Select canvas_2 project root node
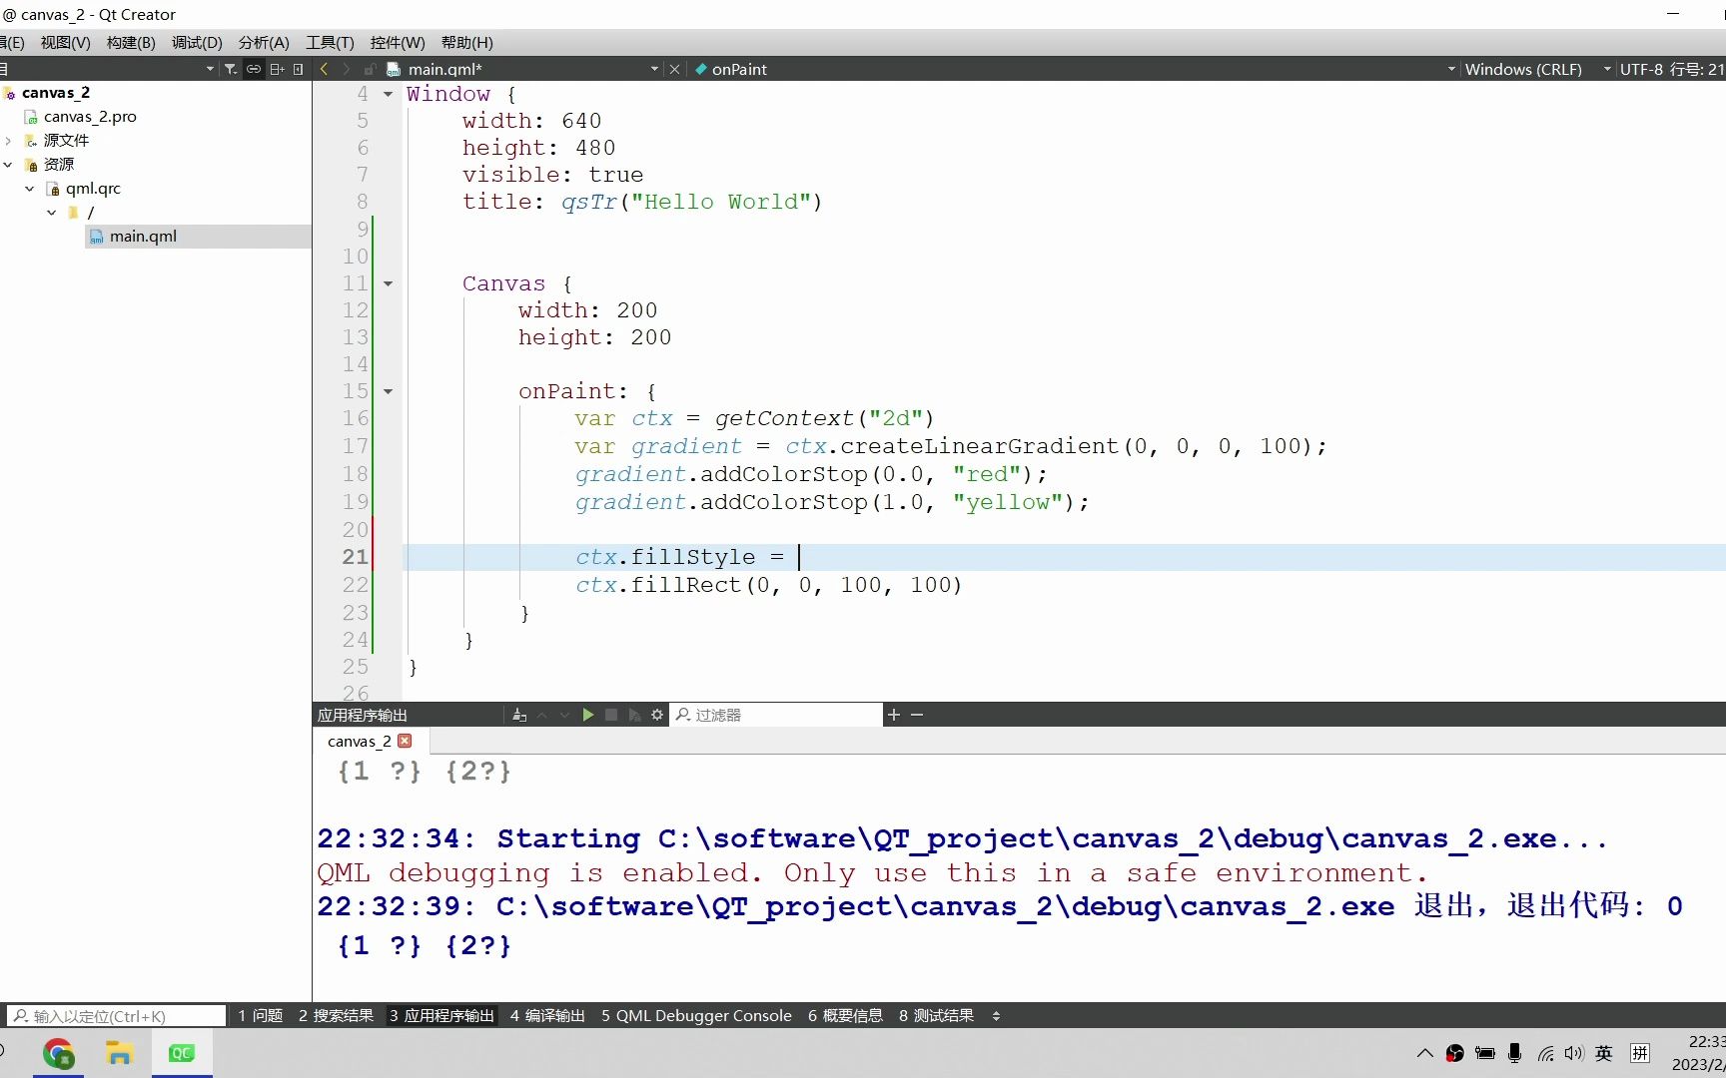Viewport: 1726px width, 1078px height. [56, 93]
